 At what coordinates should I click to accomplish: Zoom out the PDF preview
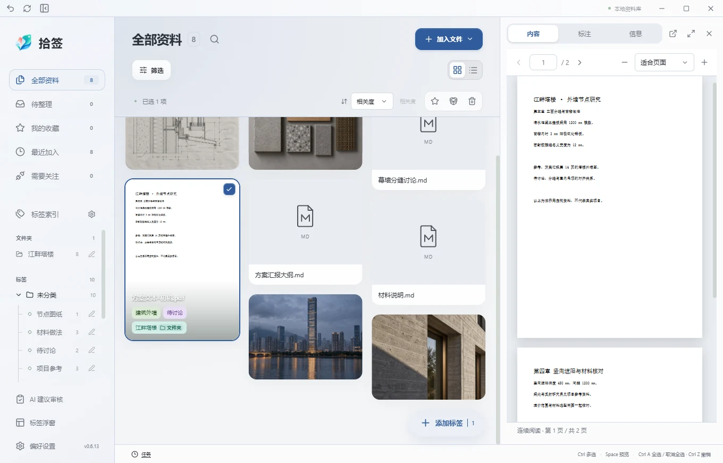(625, 62)
